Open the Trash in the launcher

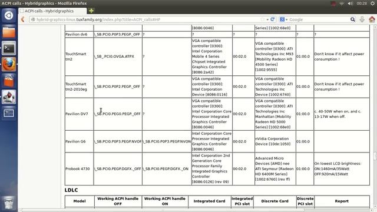[x=9, y=203]
